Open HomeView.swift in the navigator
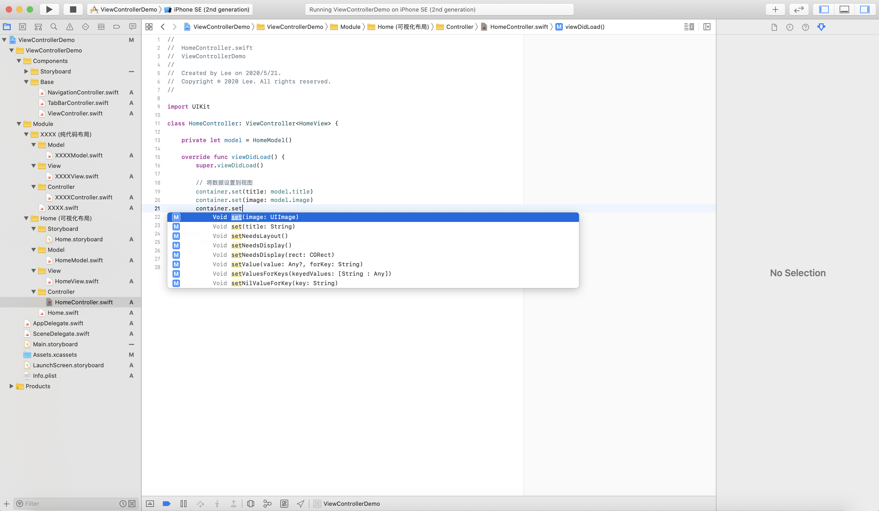Viewport: 879px width, 511px height. 76,281
